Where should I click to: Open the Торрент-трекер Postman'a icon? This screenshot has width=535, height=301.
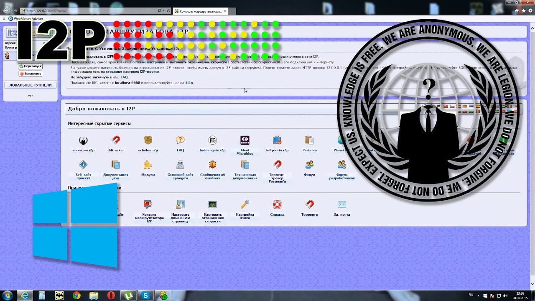(x=277, y=165)
